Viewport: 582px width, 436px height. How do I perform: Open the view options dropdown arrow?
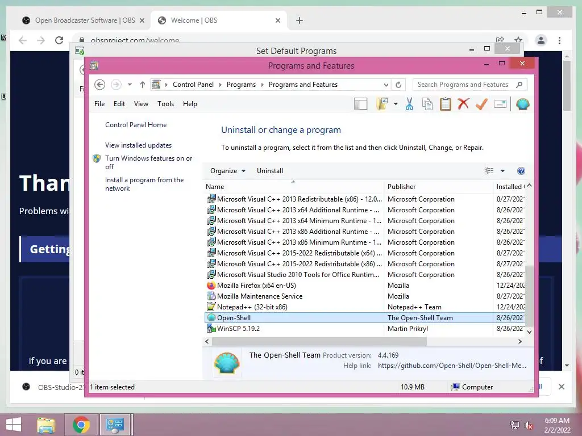pyautogui.click(x=502, y=171)
